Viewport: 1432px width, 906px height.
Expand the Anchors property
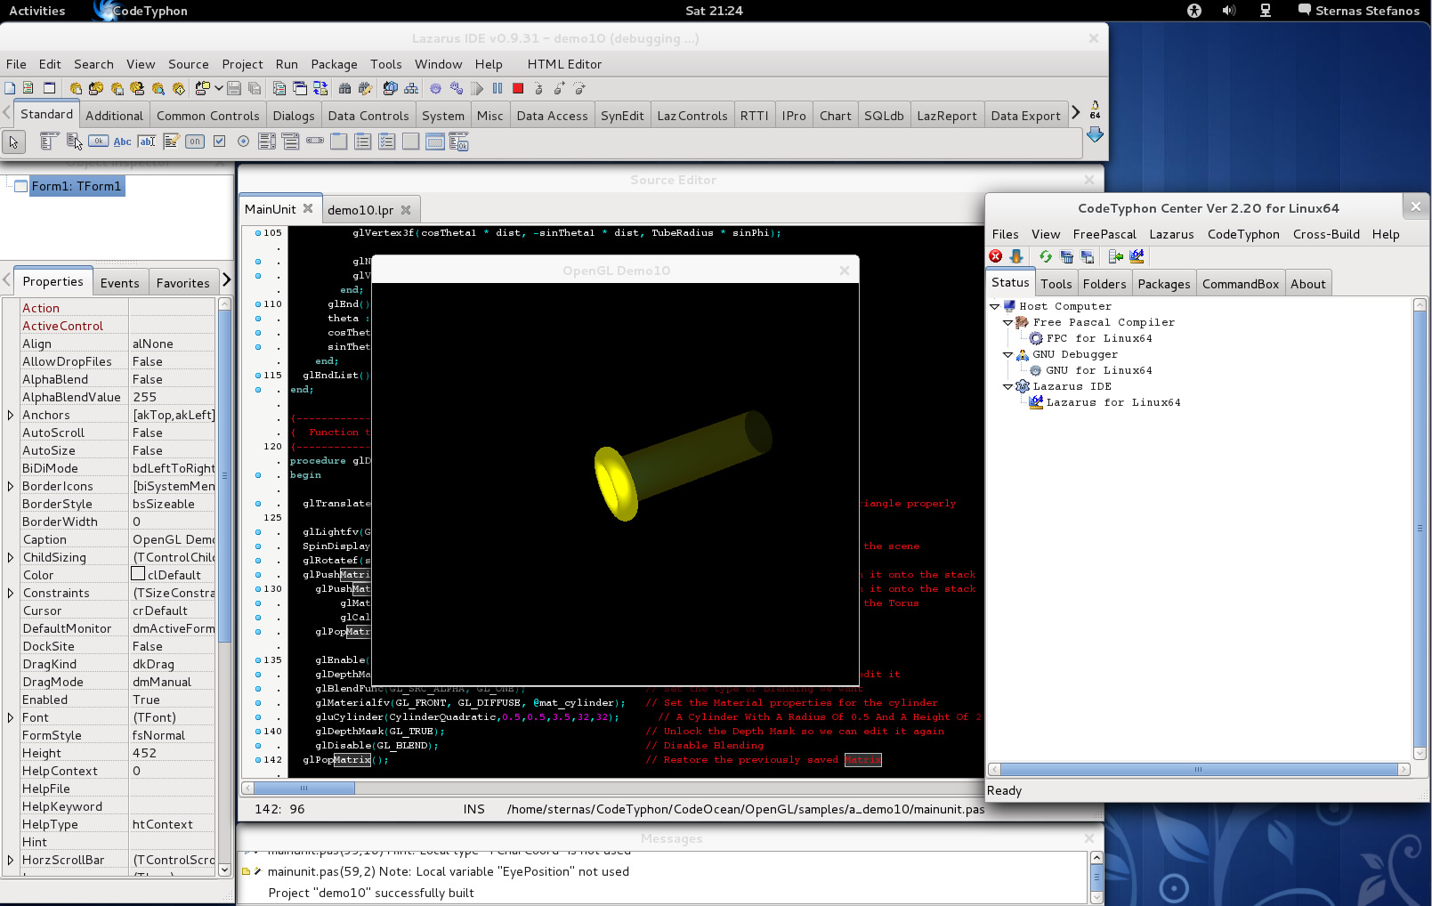[11, 415]
